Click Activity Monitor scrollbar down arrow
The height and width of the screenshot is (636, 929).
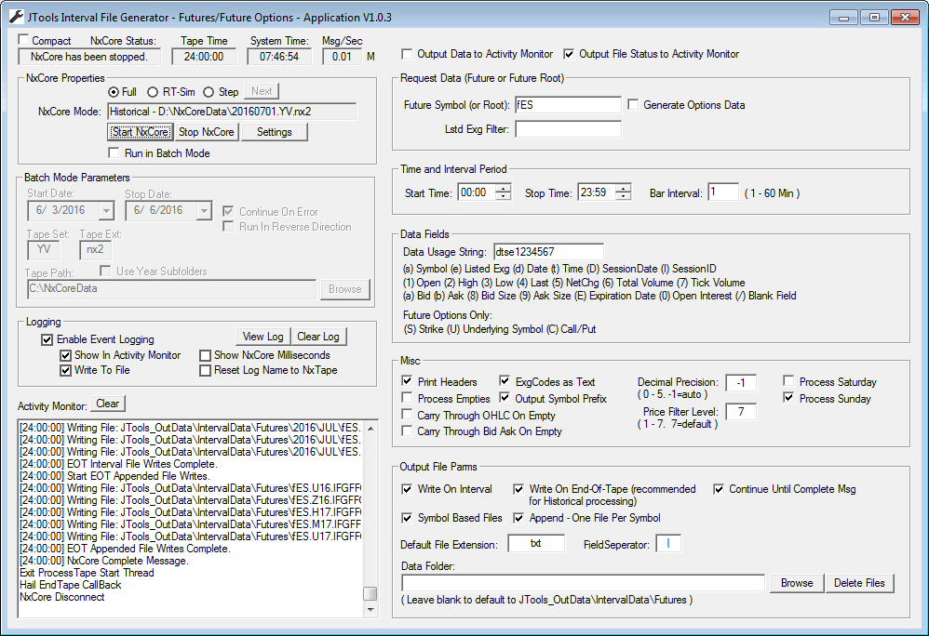(370, 609)
